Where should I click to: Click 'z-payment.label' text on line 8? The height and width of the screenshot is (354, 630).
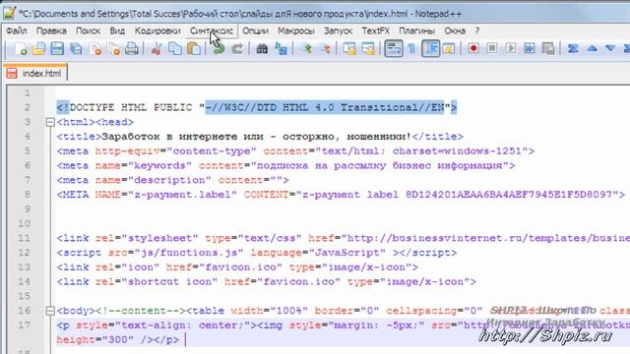pos(182,195)
